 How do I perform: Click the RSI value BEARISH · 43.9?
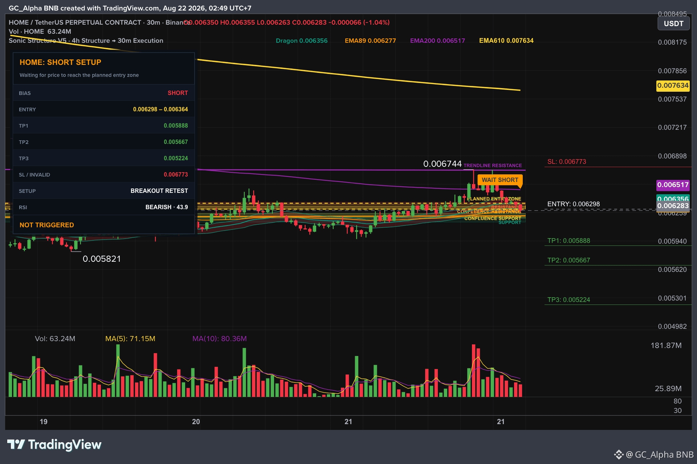pyautogui.click(x=167, y=207)
